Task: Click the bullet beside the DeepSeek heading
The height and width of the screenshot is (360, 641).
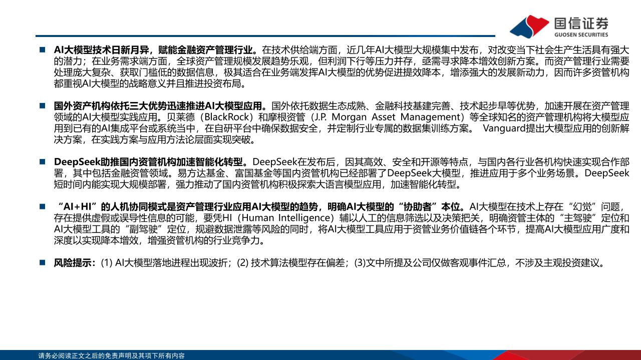Action: pyautogui.click(x=43, y=162)
